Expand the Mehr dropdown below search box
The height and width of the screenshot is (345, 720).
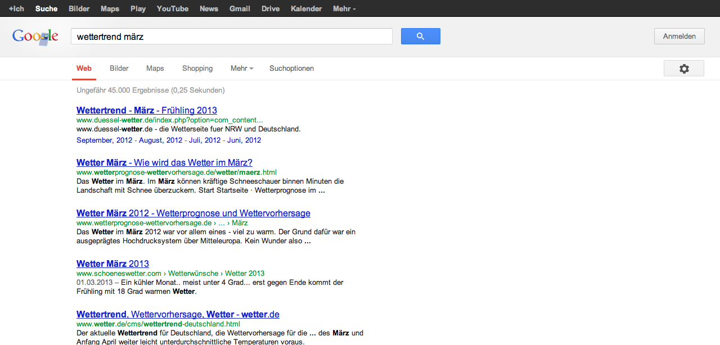241,69
